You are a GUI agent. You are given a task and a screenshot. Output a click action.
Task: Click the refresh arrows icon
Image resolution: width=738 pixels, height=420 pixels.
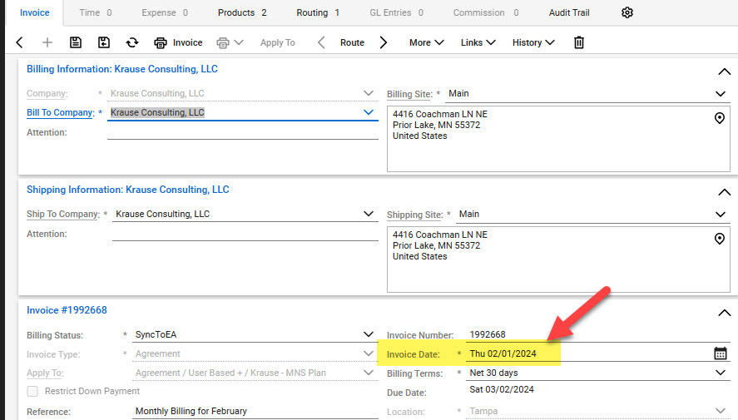(x=132, y=42)
